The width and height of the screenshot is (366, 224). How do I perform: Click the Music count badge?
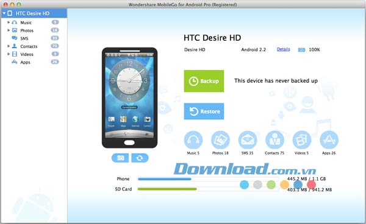pos(55,22)
